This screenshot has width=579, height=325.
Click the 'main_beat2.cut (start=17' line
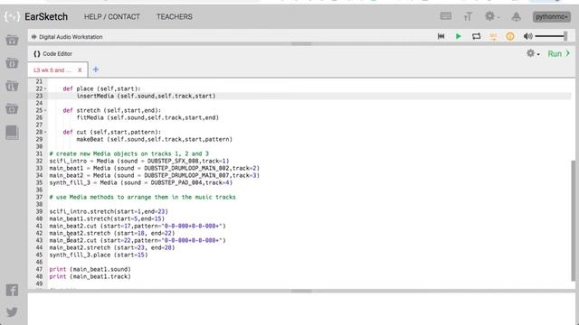138,226
